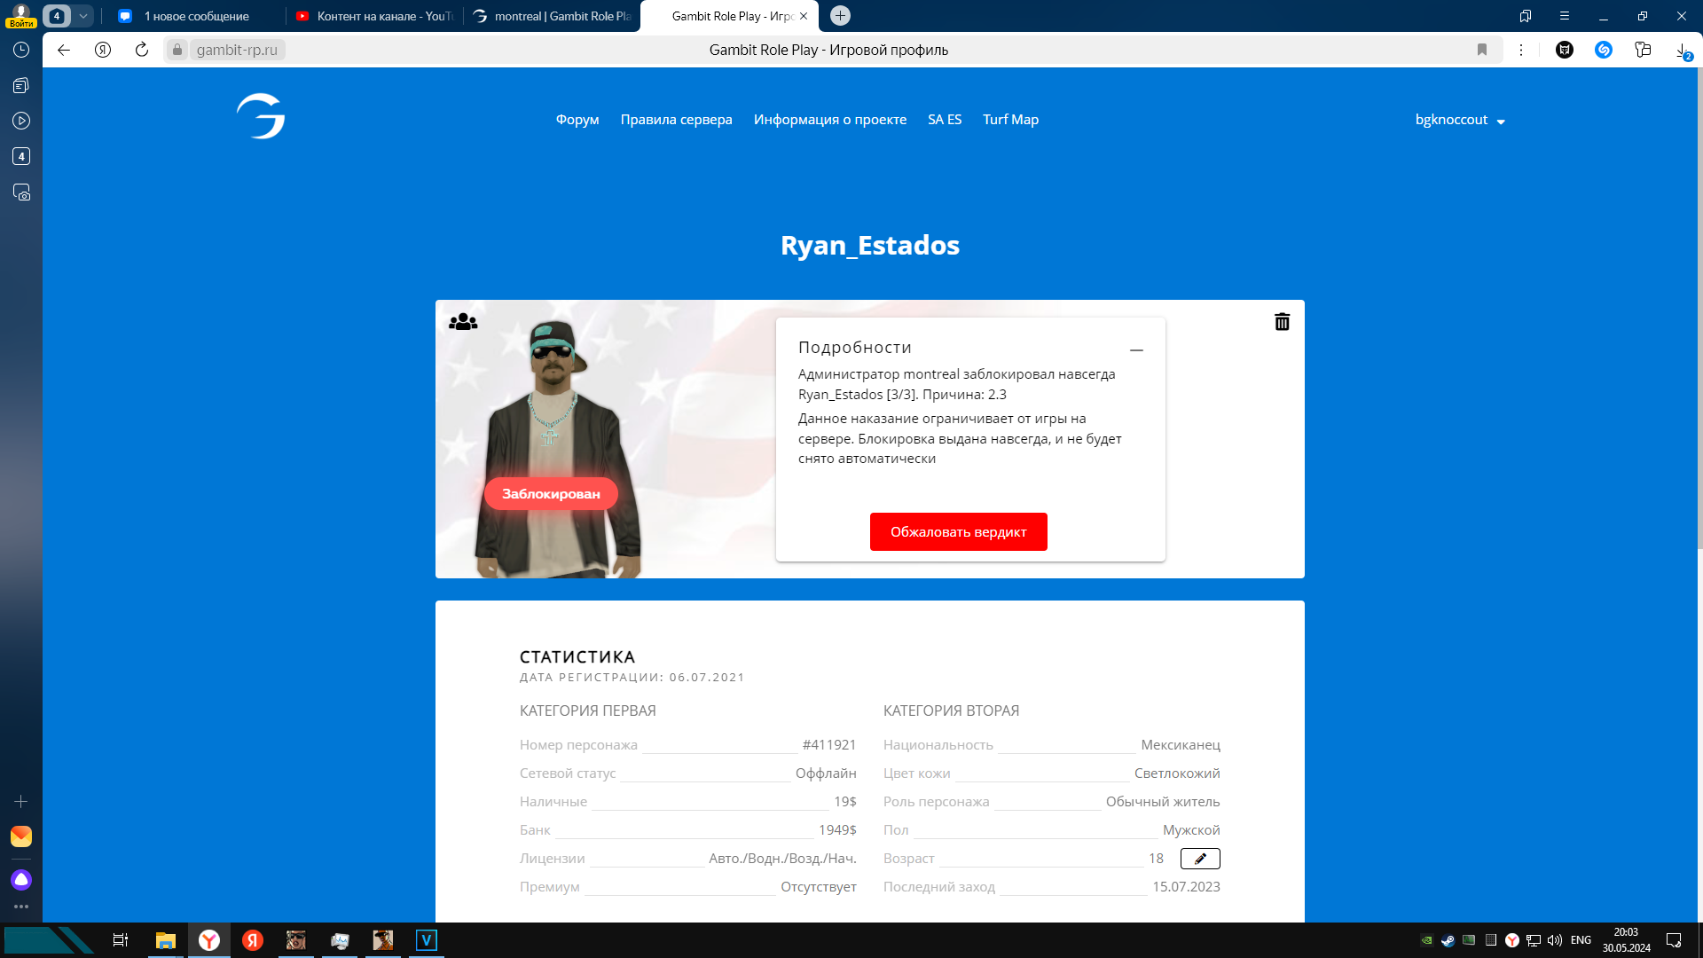Viewport: 1703px width, 958px height.
Task: Click the Обжаловать вердикт button
Action: (958, 532)
